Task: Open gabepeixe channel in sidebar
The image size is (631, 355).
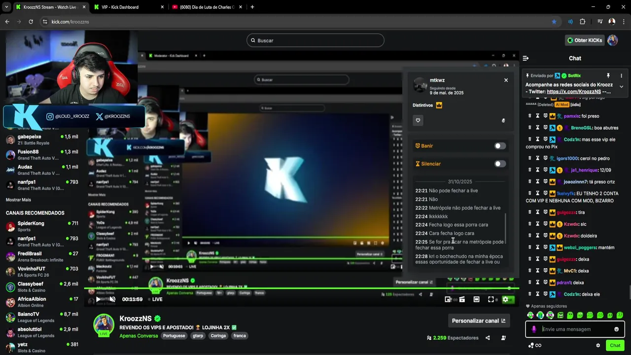Action: 42,140
